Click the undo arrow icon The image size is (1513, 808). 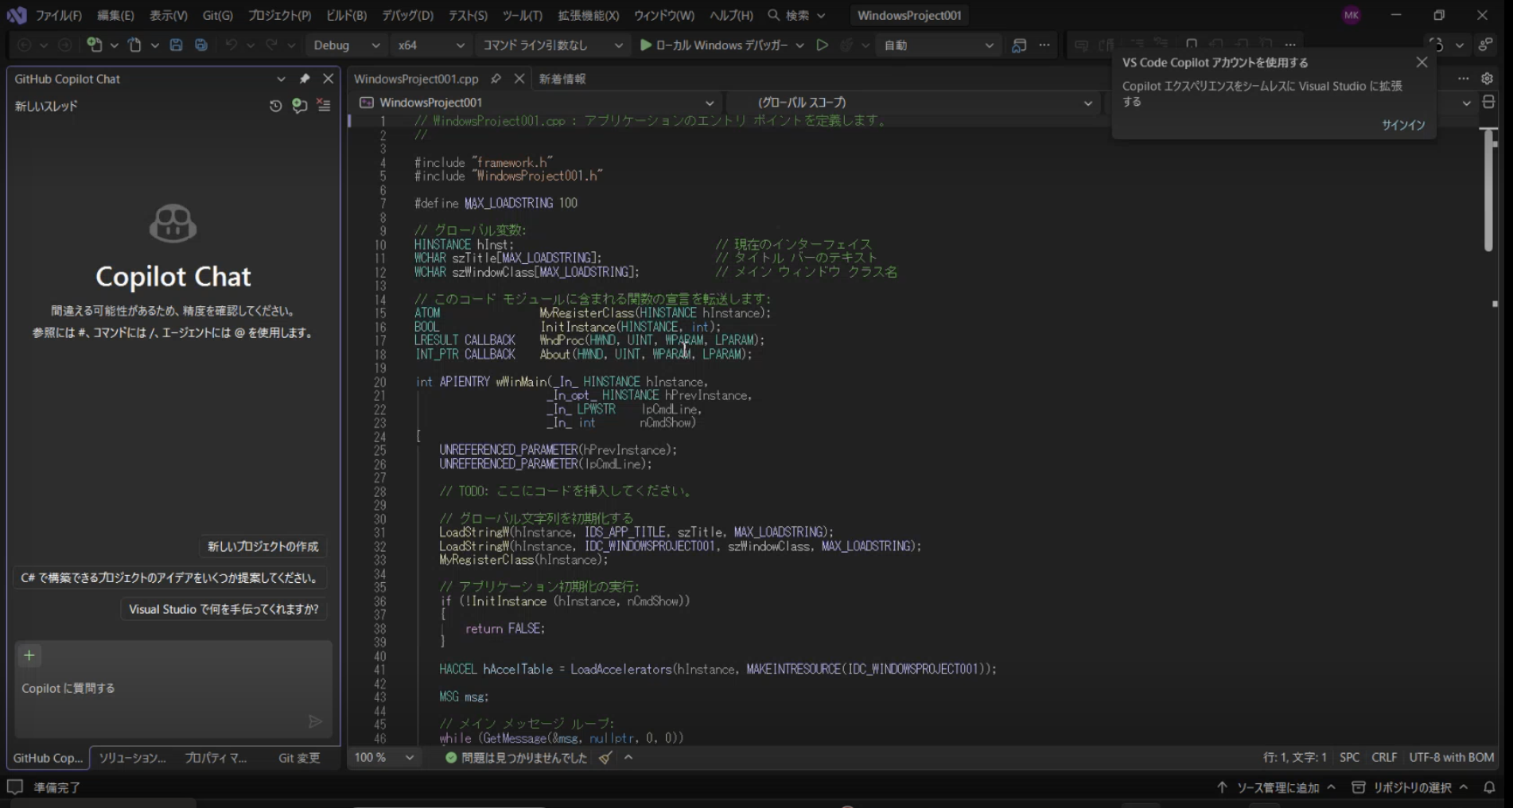231,45
